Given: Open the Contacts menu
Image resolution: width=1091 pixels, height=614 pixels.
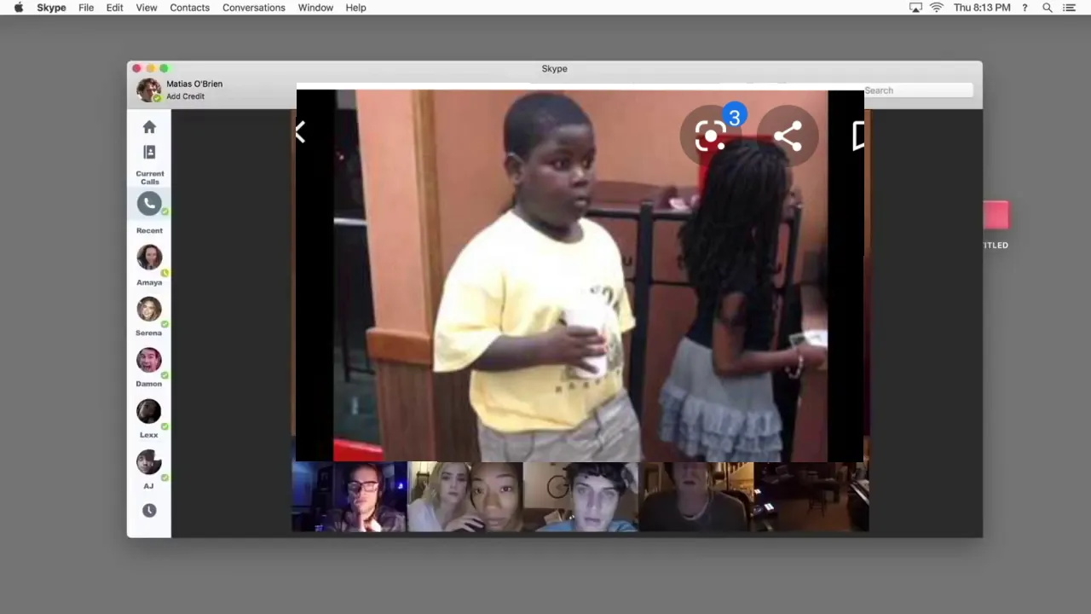Looking at the screenshot, I should click(189, 8).
